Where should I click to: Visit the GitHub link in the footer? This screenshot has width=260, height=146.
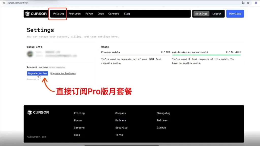pyautogui.click(x=161, y=128)
